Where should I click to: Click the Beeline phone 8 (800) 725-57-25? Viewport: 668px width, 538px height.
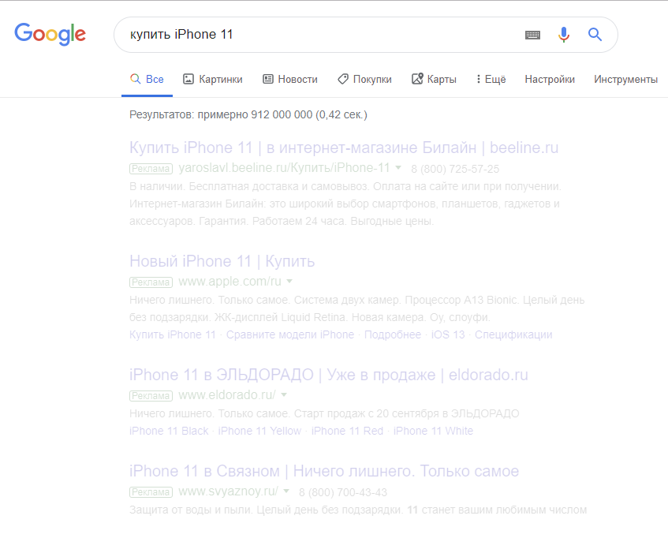(455, 169)
